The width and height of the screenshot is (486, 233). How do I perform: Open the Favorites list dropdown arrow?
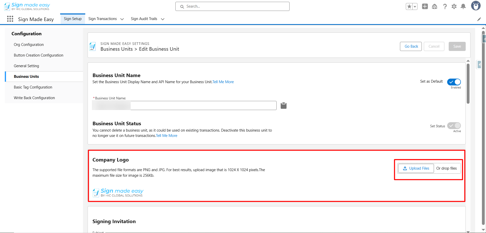pos(415,7)
